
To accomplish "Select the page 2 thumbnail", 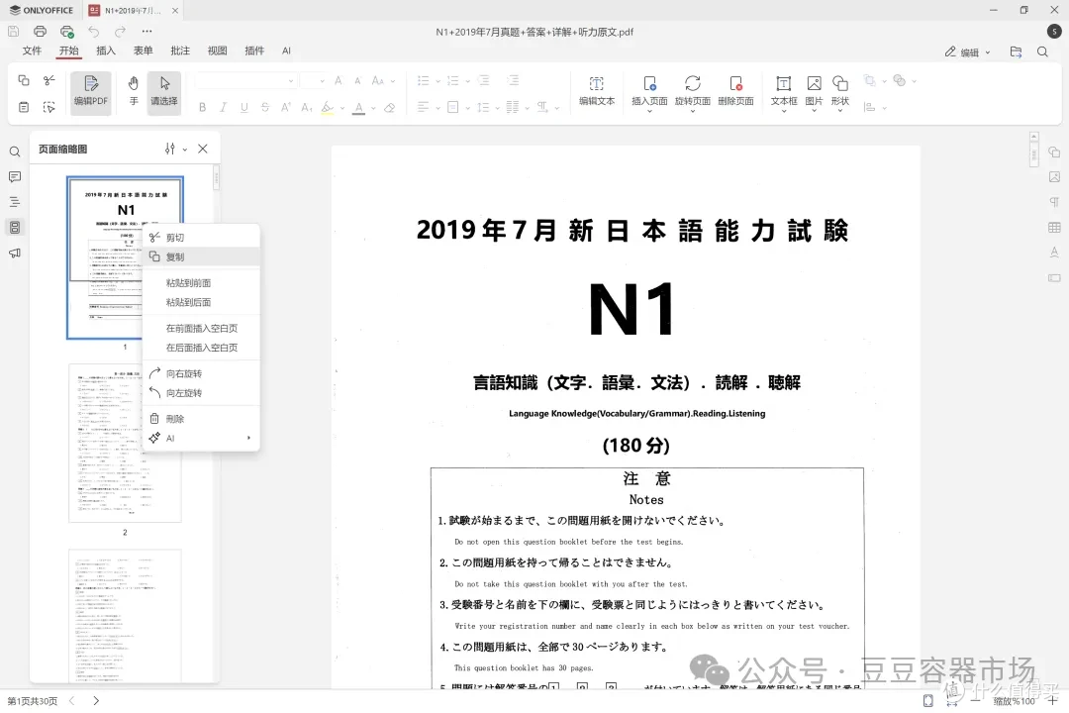I will click(x=125, y=443).
